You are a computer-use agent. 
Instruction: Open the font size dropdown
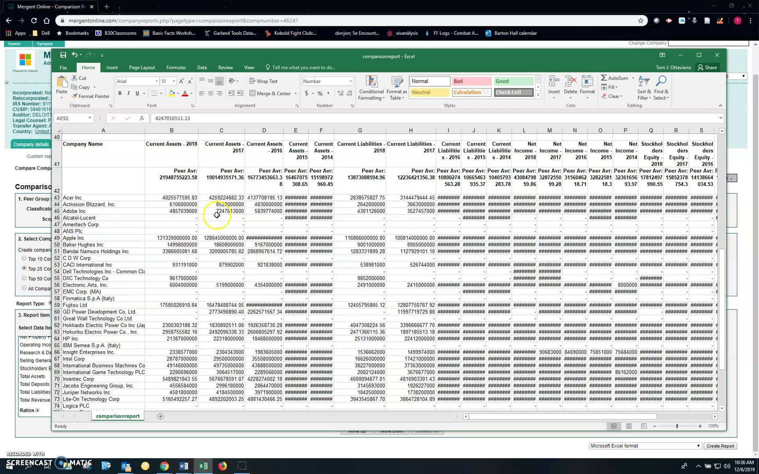pos(173,81)
